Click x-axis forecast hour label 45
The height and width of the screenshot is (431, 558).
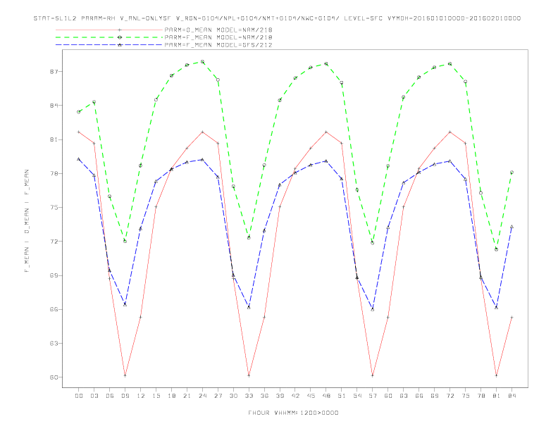(311, 396)
